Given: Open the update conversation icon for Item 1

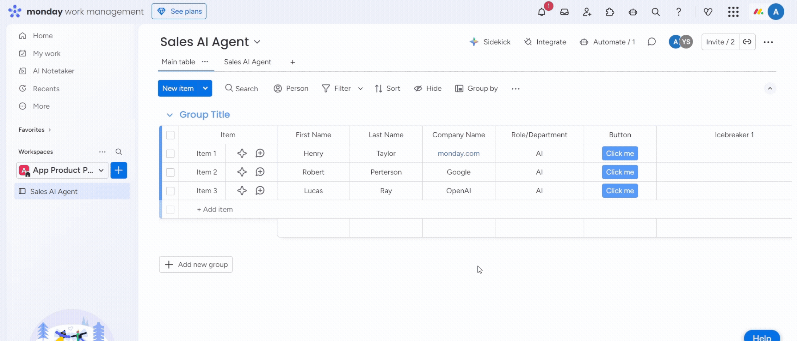Looking at the screenshot, I should click(260, 153).
